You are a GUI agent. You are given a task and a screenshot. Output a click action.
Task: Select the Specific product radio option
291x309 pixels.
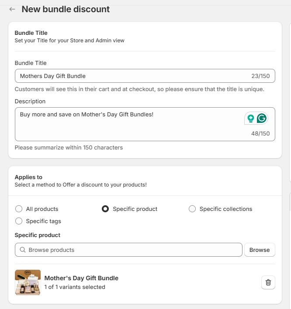[x=105, y=209]
